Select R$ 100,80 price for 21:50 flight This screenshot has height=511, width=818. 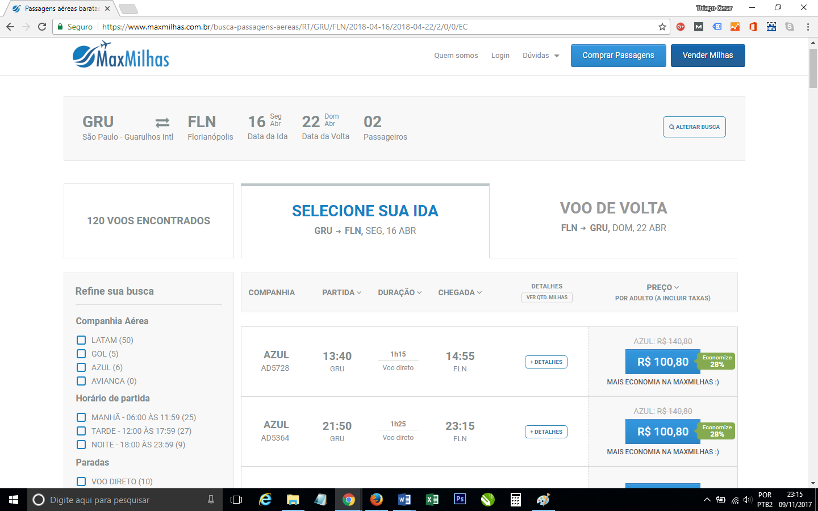(x=662, y=432)
